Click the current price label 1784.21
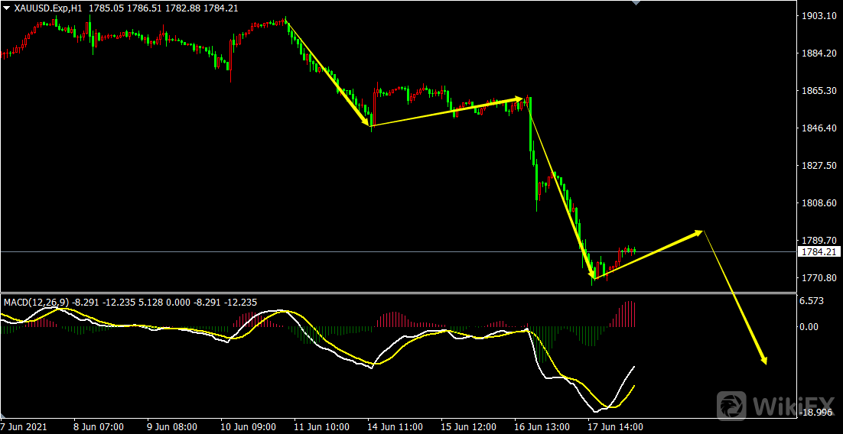 tap(819, 252)
